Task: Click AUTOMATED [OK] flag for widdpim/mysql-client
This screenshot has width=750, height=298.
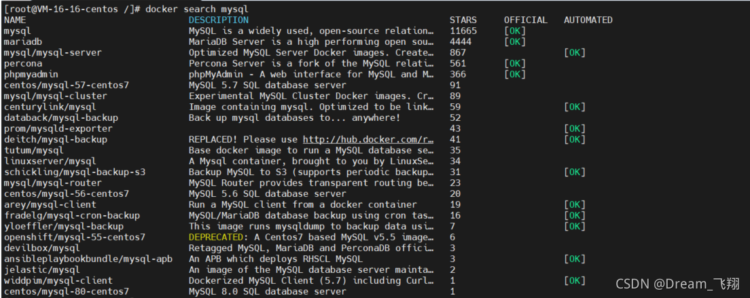Action: point(575,280)
